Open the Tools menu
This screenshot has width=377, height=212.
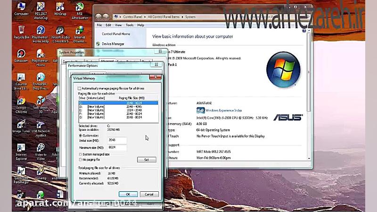click(x=130, y=25)
